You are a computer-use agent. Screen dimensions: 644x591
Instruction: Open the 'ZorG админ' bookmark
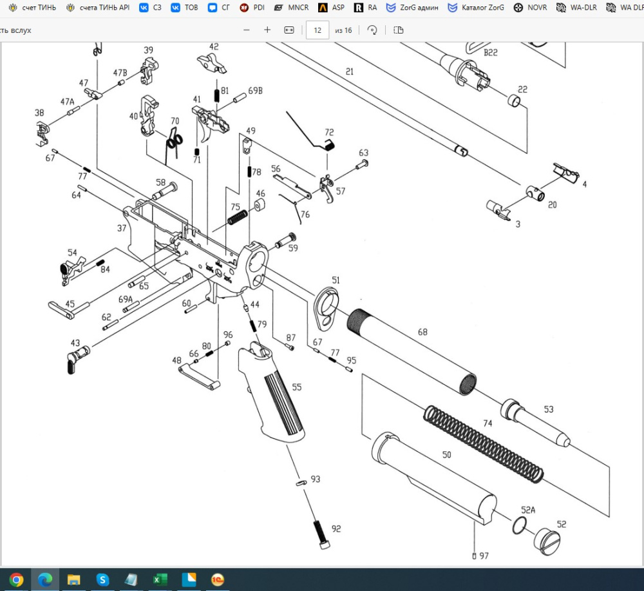click(x=412, y=7)
